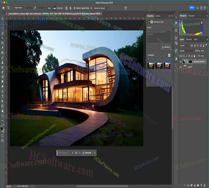This screenshot has width=209, height=188.
Task: Toggle pixel layer filter in Layers
Action: [x=192, y=45]
